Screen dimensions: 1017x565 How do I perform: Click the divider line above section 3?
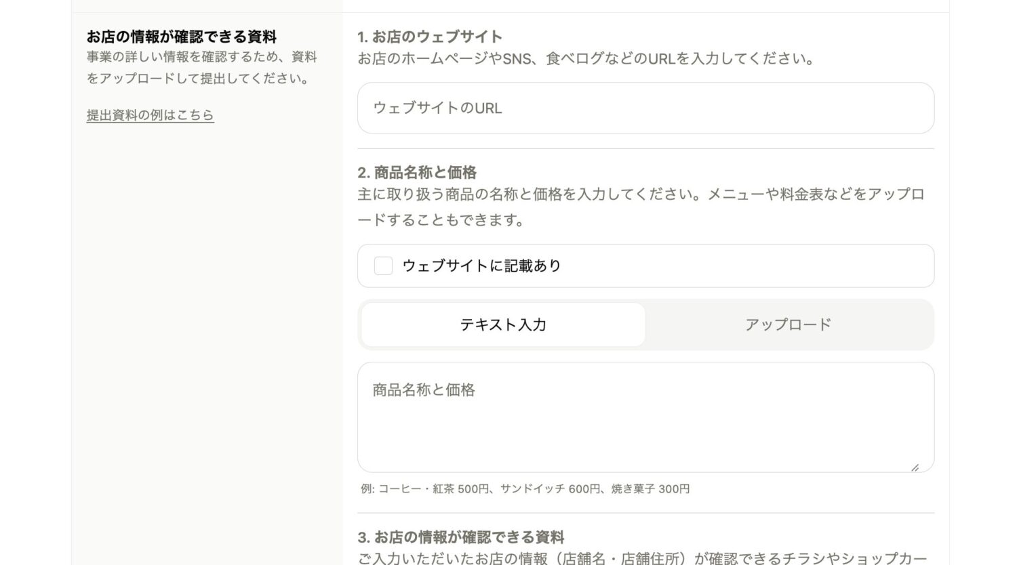point(645,513)
